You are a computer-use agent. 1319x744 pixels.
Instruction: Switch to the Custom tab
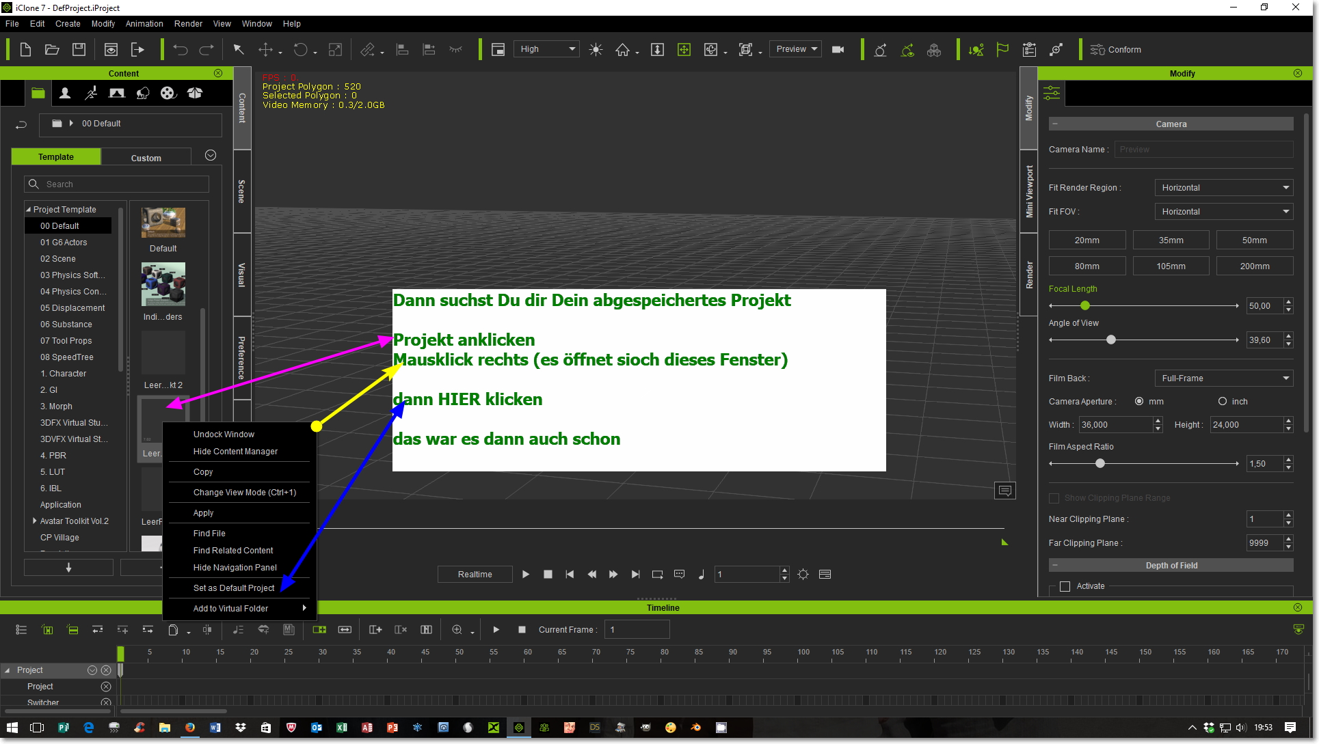point(146,158)
